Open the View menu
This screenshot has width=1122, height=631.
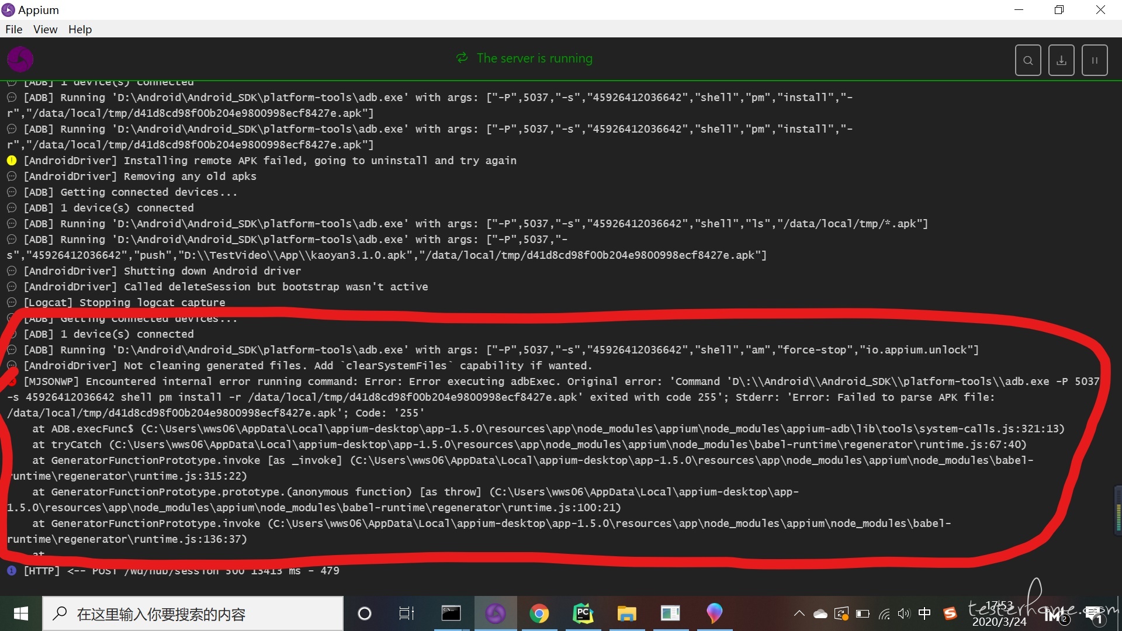(x=45, y=29)
